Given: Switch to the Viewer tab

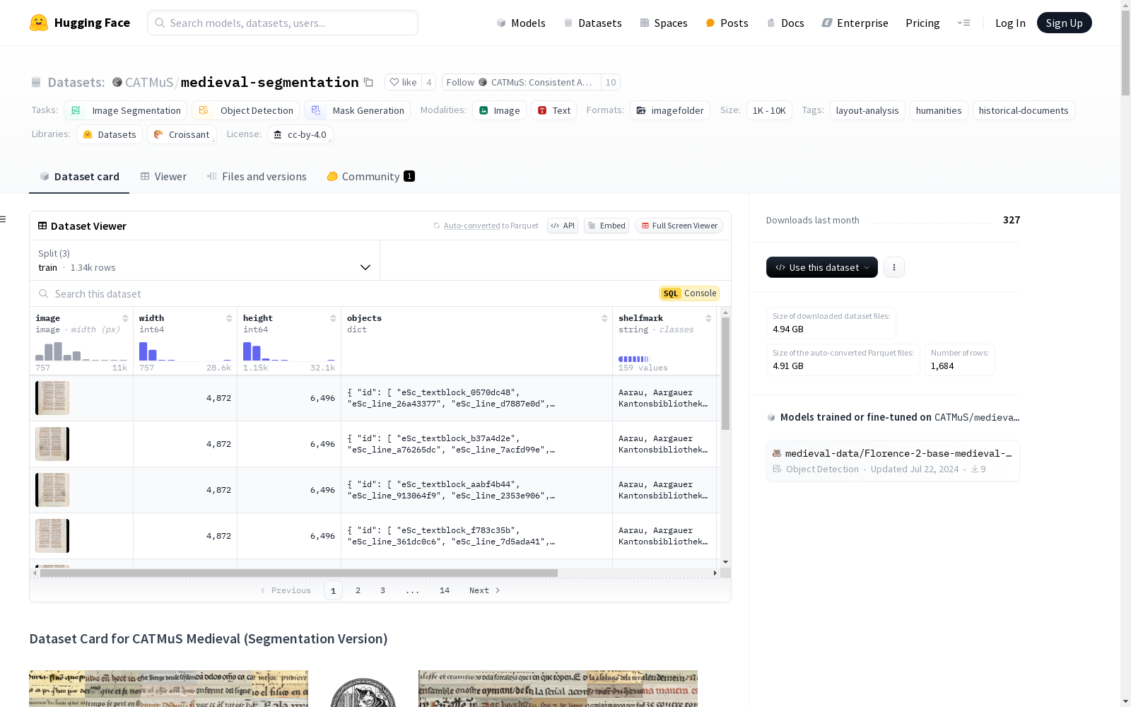Looking at the screenshot, I should 163,177.
